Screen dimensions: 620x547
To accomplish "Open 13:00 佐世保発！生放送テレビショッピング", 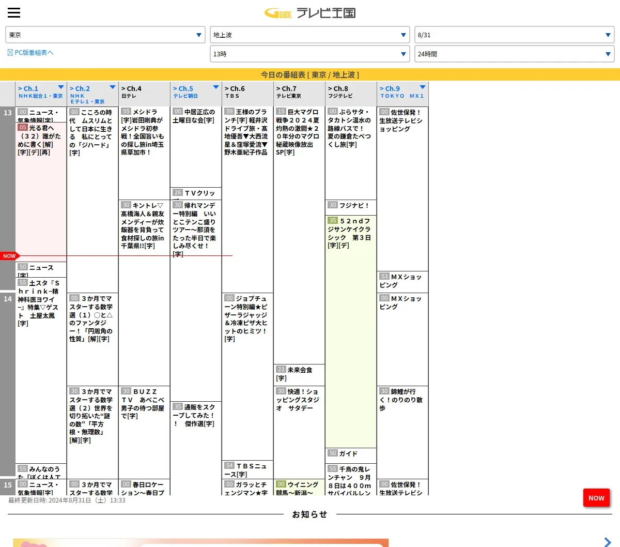I will [402, 189].
